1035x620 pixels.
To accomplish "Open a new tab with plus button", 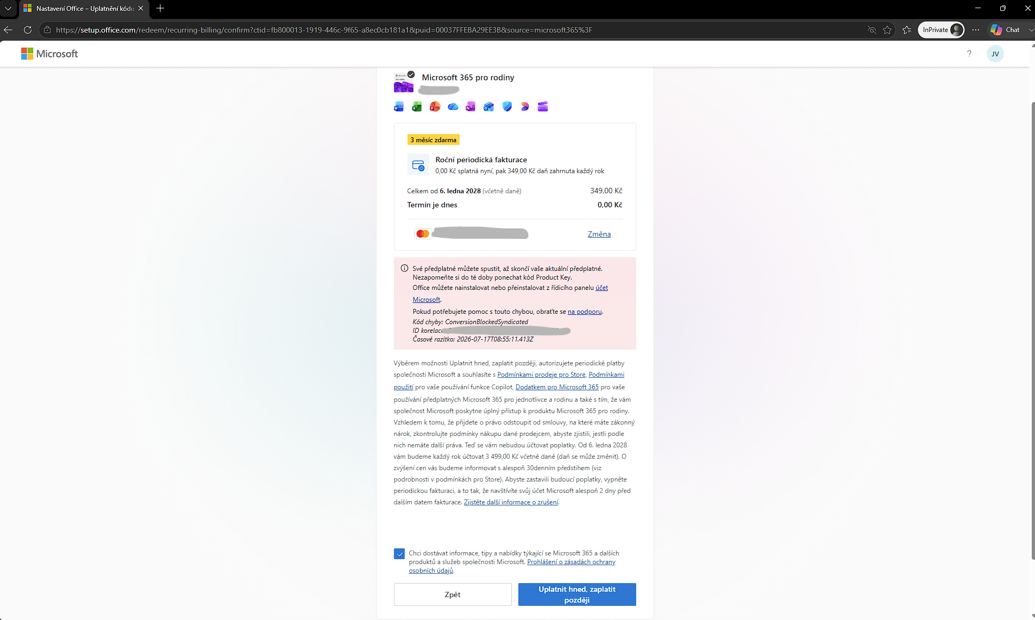I will [x=160, y=8].
